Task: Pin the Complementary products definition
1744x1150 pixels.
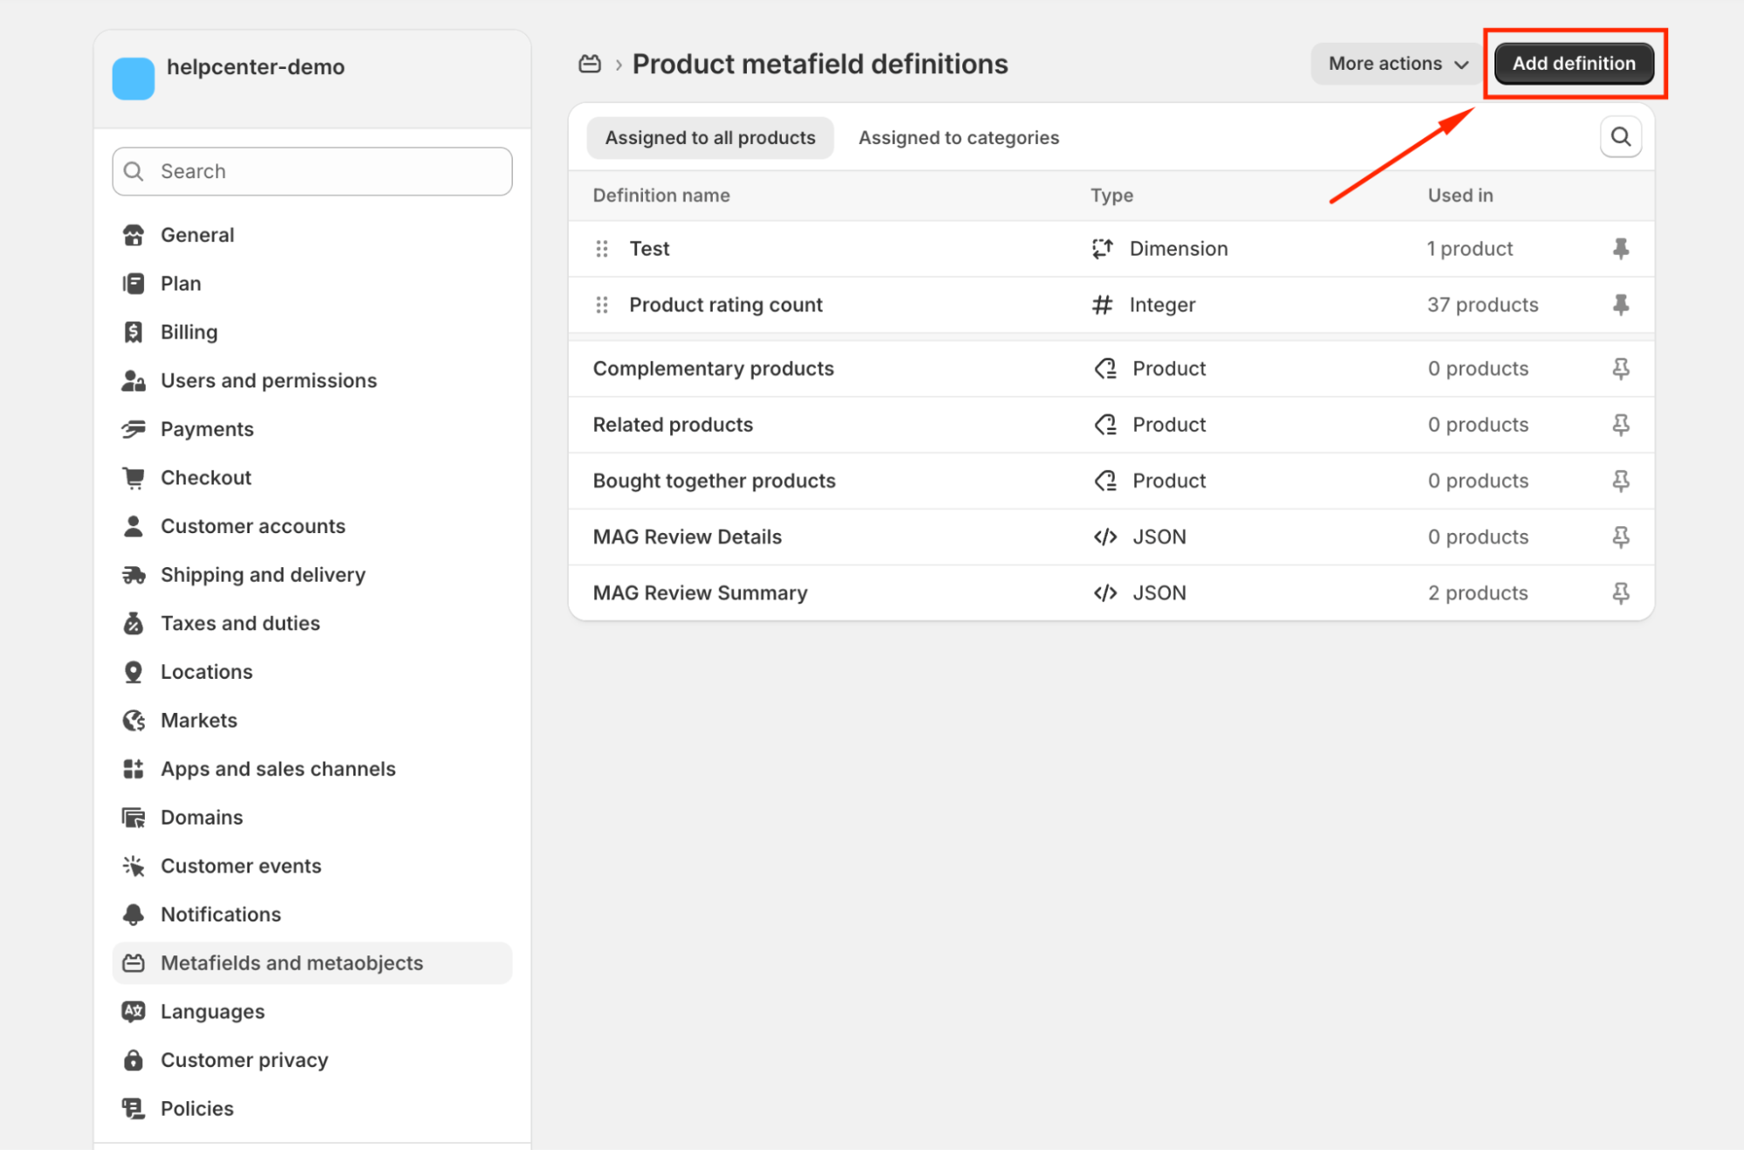Action: [1620, 369]
